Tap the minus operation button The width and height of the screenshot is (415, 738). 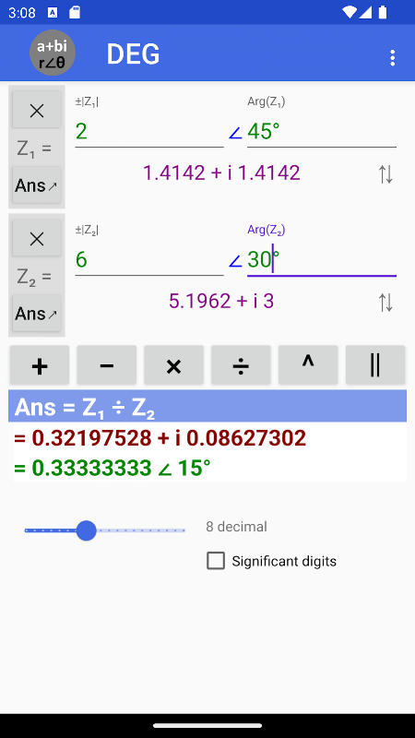(x=107, y=365)
